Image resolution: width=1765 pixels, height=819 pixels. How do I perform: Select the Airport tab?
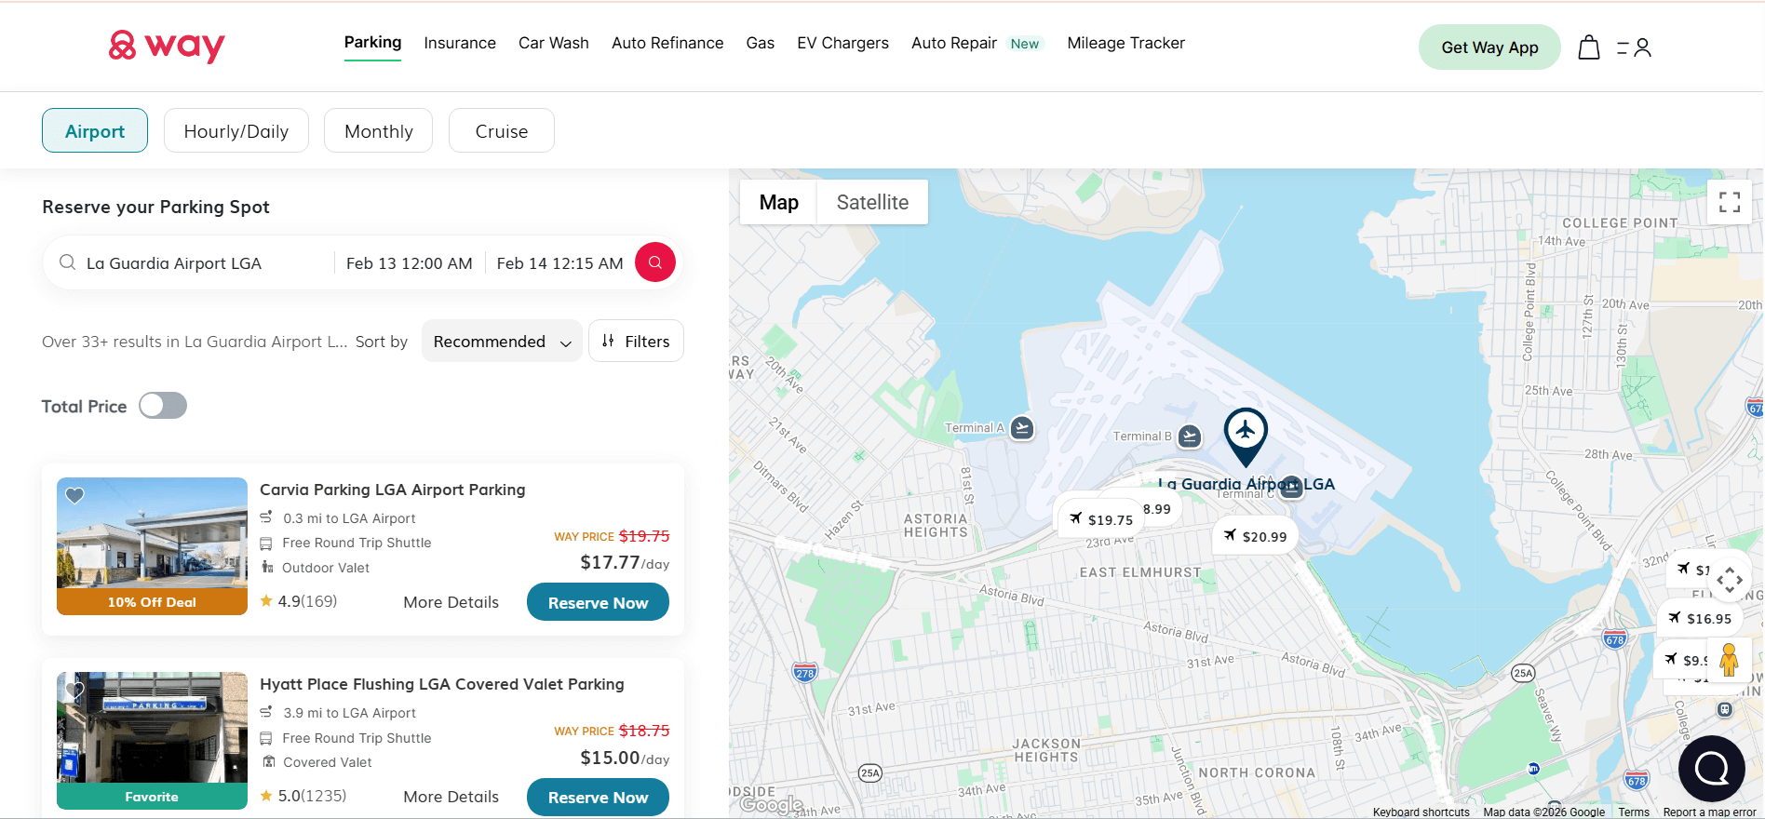(95, 131)
